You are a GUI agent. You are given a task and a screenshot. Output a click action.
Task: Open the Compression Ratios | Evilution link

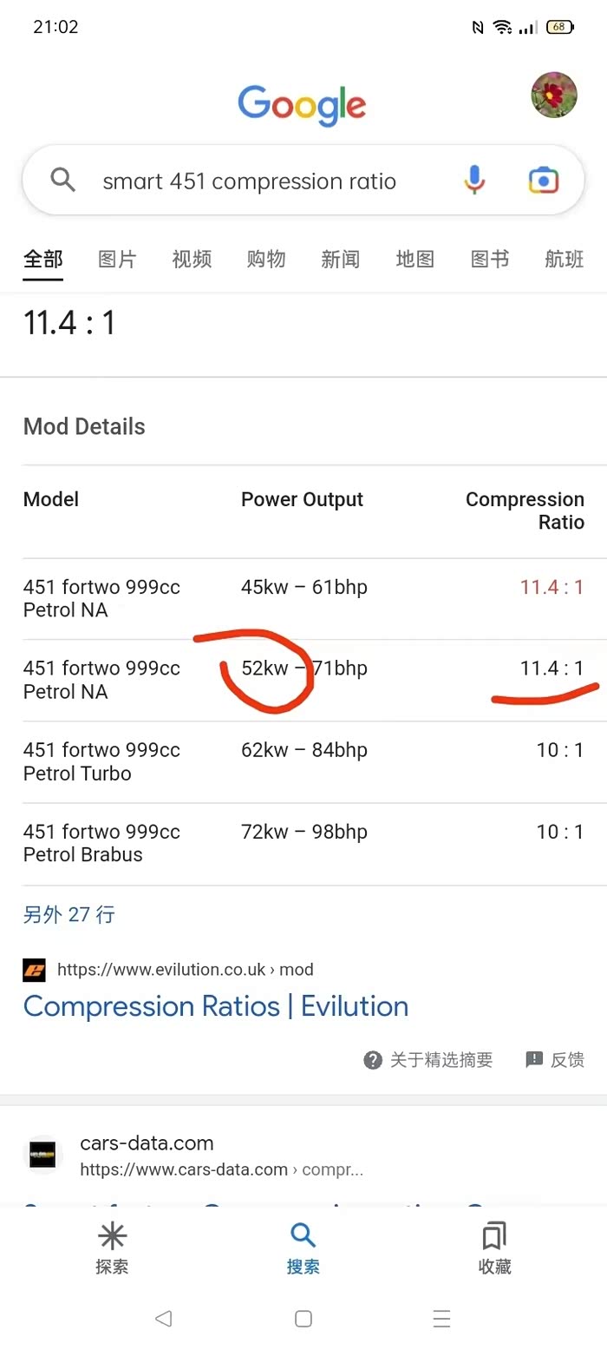(x=216, y=1006)
